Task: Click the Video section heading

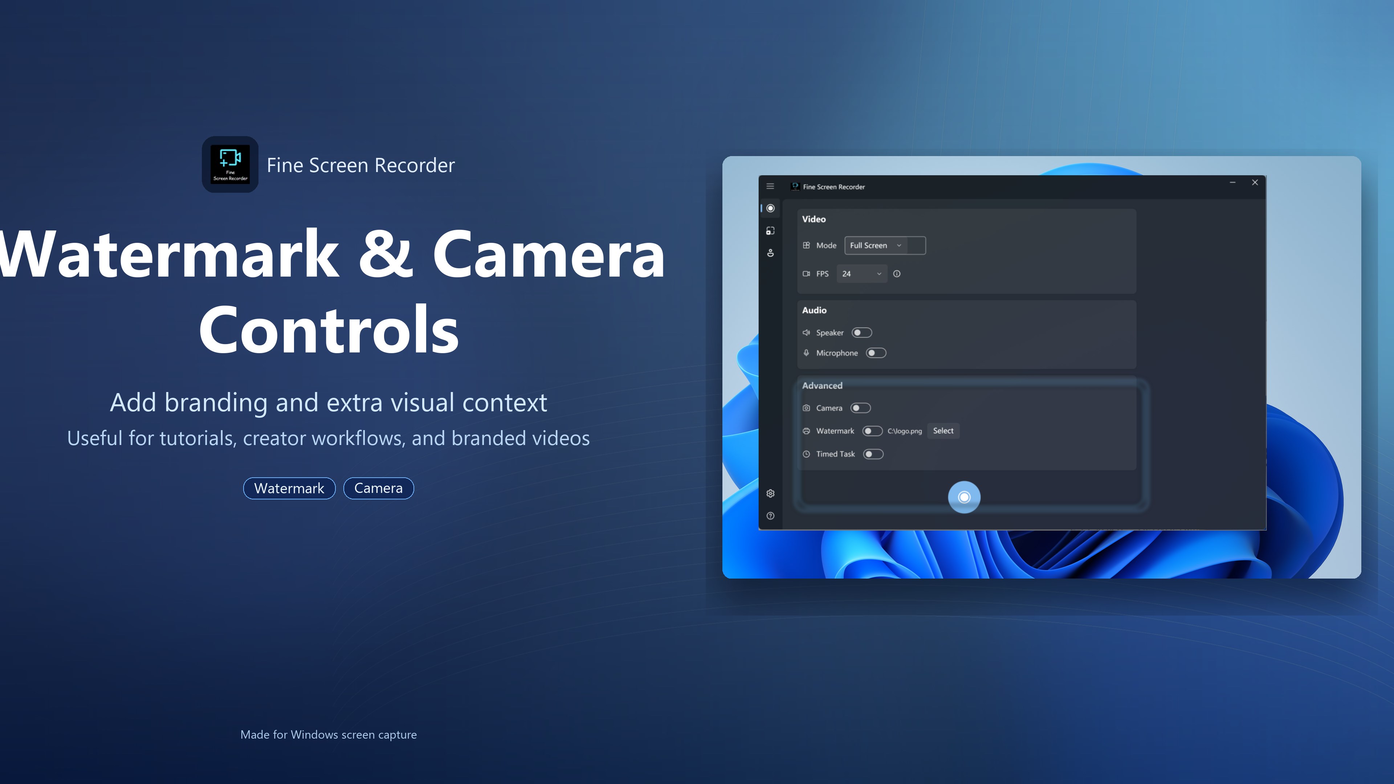Action: click(x=814, y=219)
